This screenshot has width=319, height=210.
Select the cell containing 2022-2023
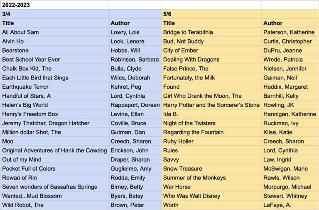click(x=55, y=5)
